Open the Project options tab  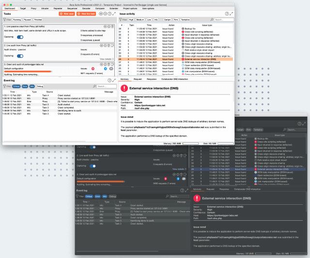pyautogui.click(x=130, y=9)
